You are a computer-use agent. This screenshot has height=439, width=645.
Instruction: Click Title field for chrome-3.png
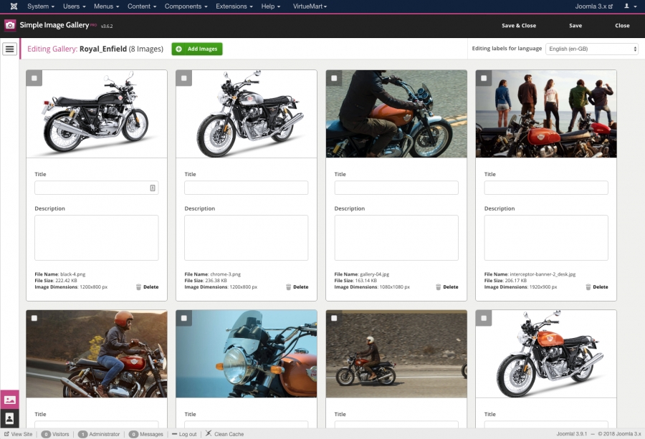[246, 188]
